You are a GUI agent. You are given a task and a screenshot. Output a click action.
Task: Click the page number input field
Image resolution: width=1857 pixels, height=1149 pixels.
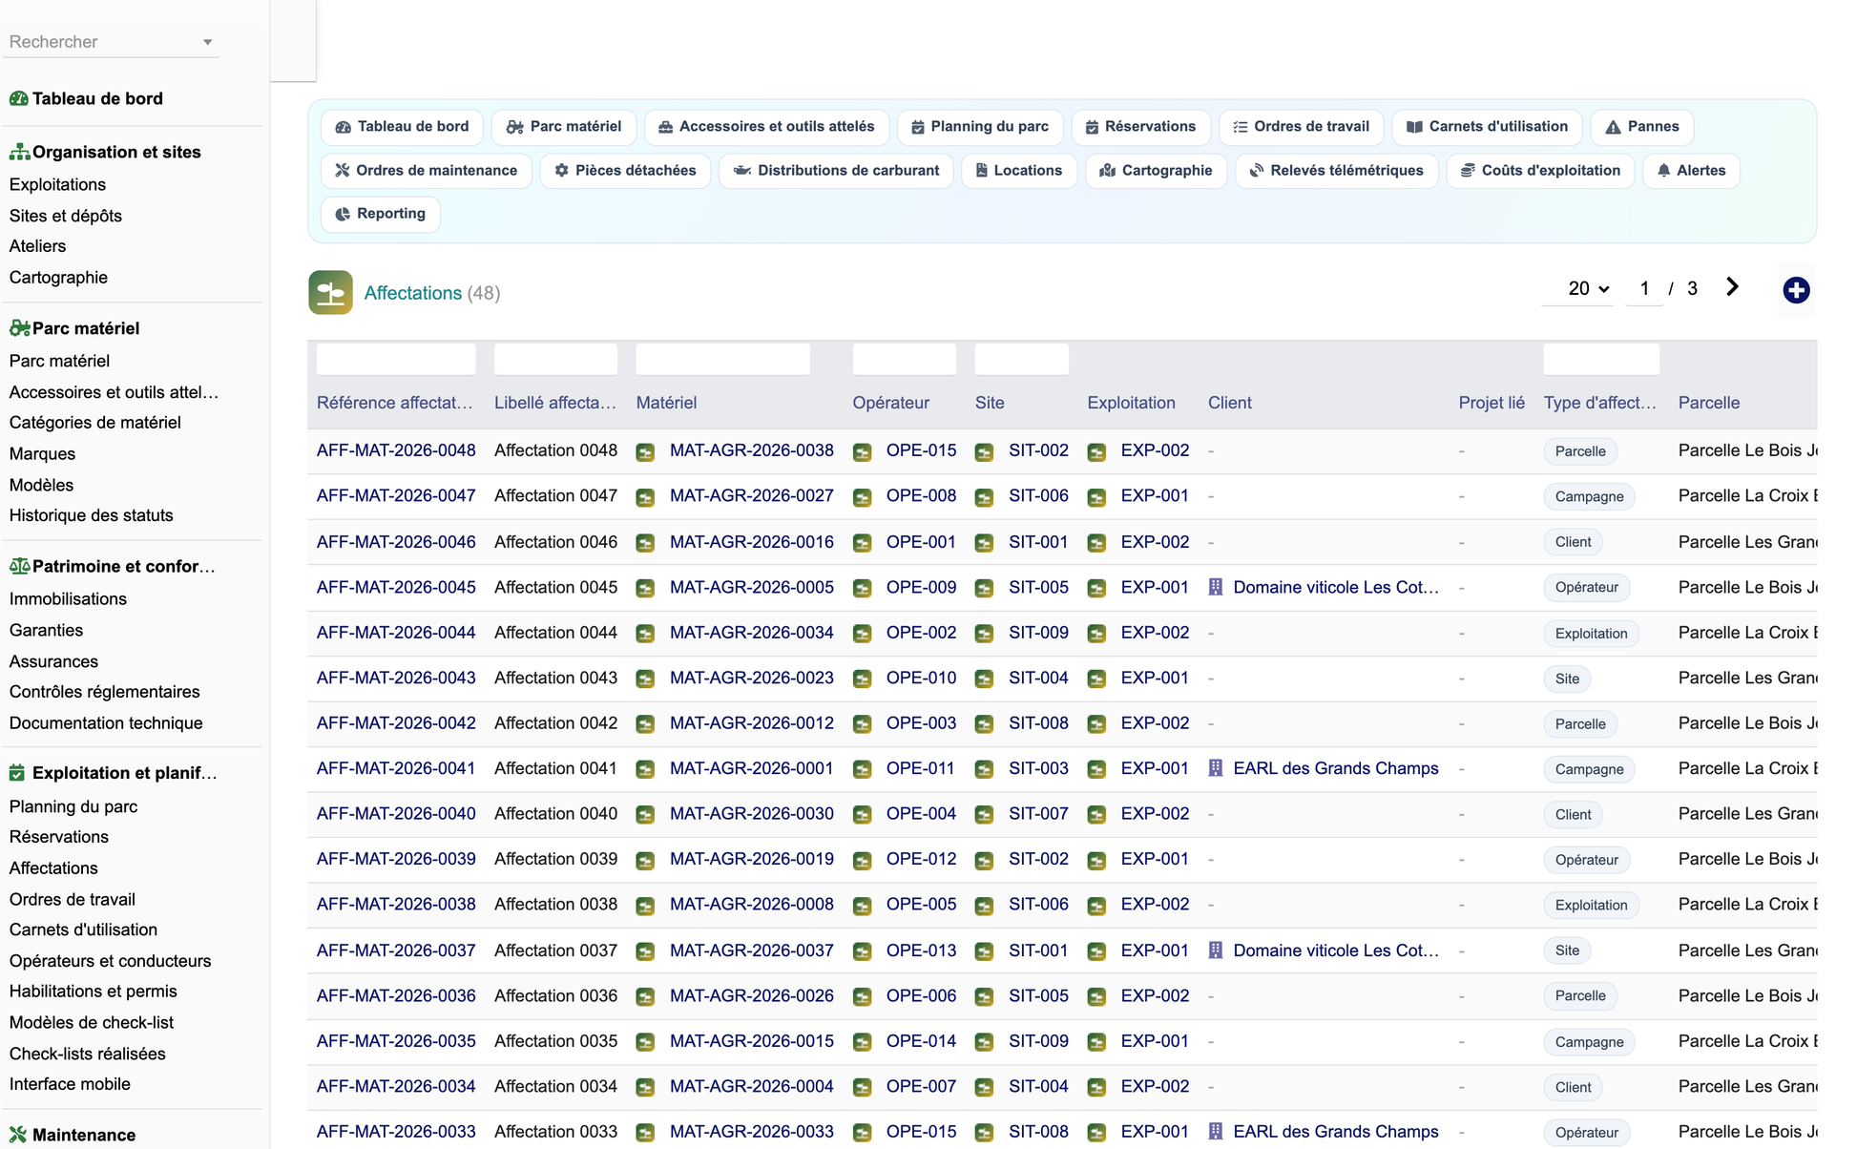point(1644,288)
